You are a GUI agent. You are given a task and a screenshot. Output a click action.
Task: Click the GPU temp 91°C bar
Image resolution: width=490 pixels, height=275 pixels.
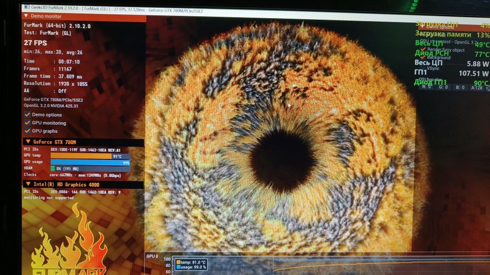coord(90,156)
